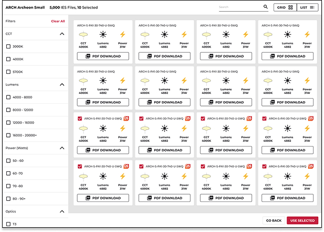
Task: Check the T3 optics checkbox
Action: [x=8, y=224]
